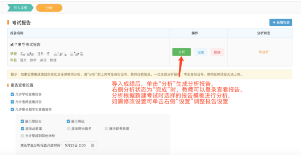
Task: Enable the 展示原始排名 checkbox
Action: 69,129
